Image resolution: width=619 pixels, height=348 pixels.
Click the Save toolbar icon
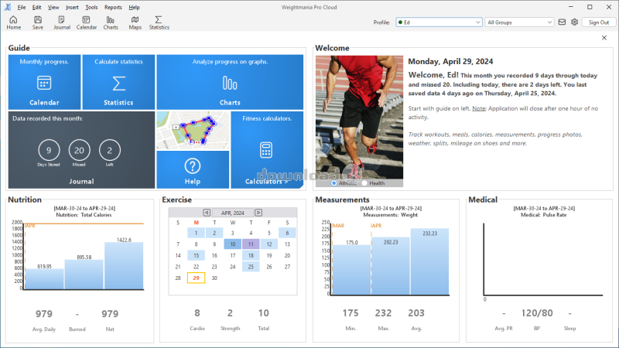coord(37,22)
